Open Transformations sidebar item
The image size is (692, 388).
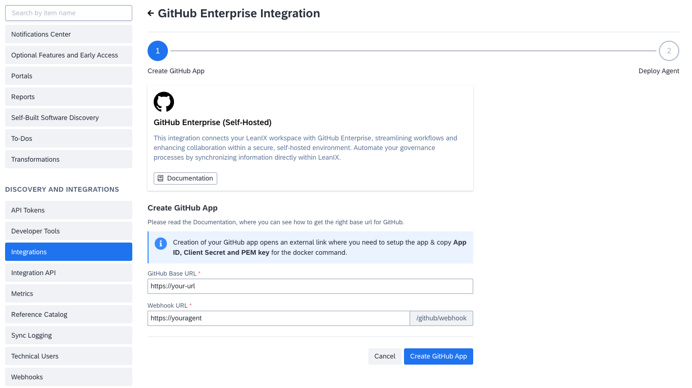69,160
